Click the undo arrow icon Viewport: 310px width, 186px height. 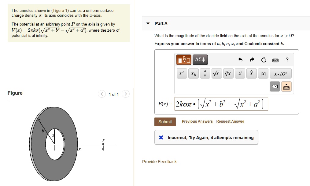[240, 60]
